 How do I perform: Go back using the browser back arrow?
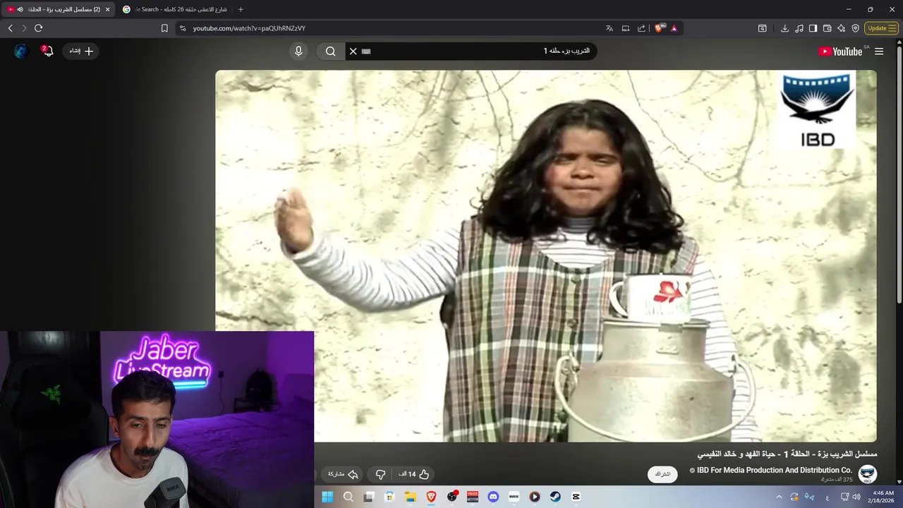tap(10, 28)
